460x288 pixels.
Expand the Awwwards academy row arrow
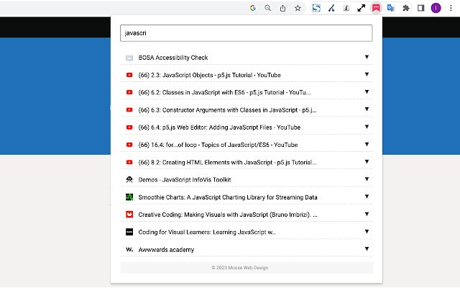[x=367, y=248]
